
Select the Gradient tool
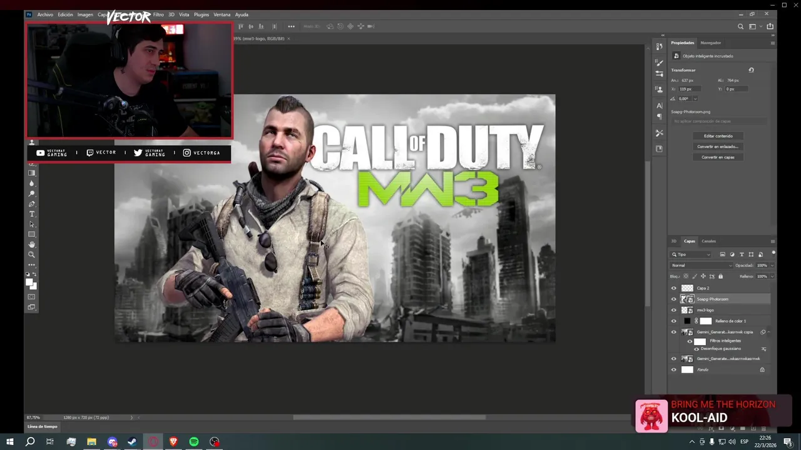[x=32, y=173]
